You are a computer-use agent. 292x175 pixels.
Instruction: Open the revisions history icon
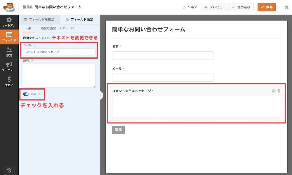pyautogui.click(x=9, y=170)
